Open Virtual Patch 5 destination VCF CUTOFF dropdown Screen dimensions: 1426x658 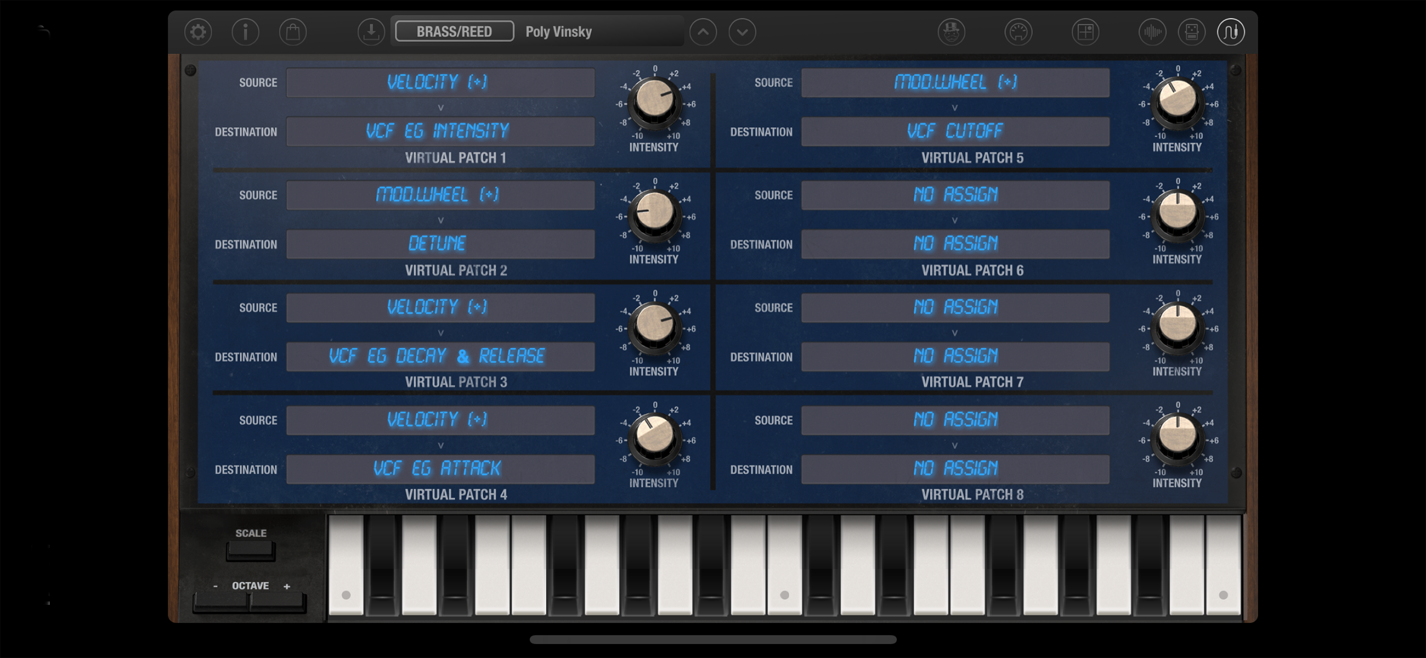[x=955, y=131]
